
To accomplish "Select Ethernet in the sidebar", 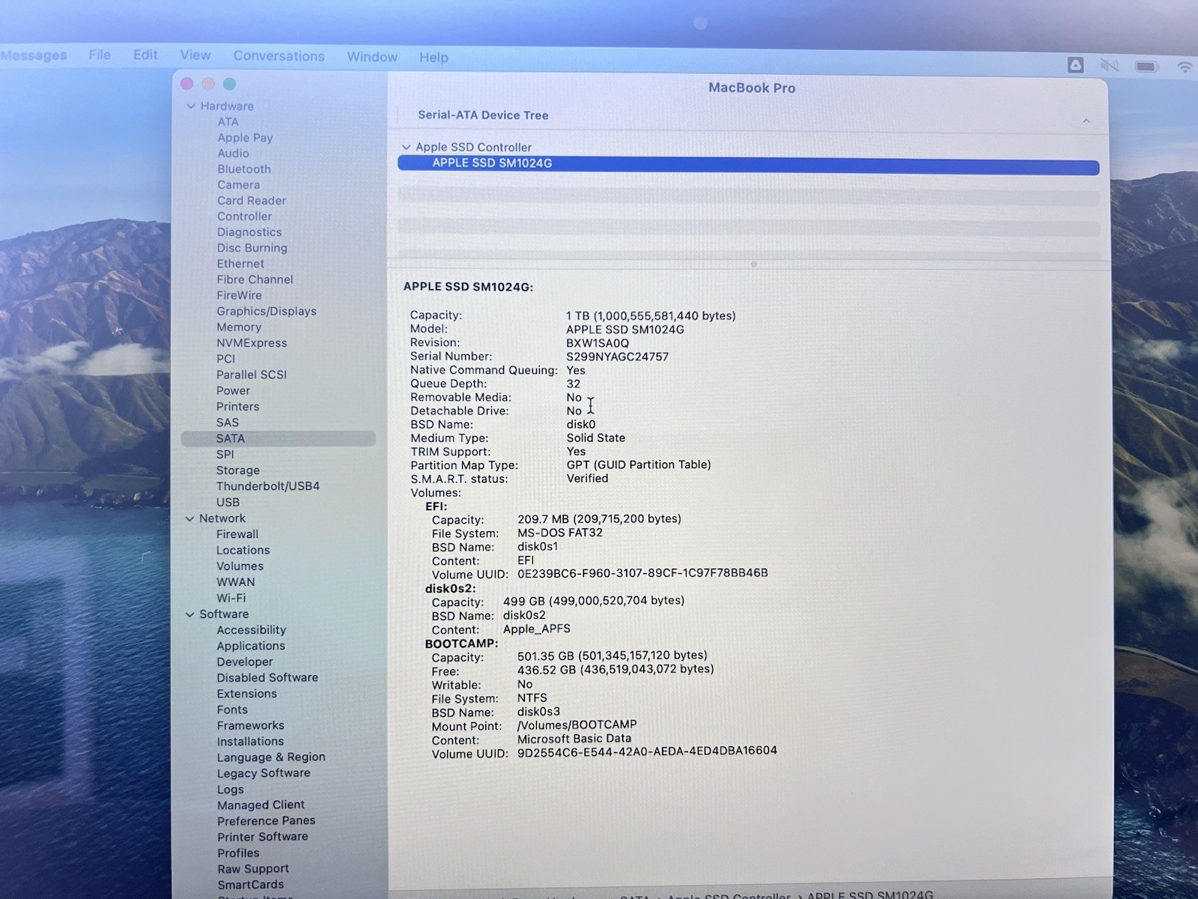I will [x=240, y=264].
